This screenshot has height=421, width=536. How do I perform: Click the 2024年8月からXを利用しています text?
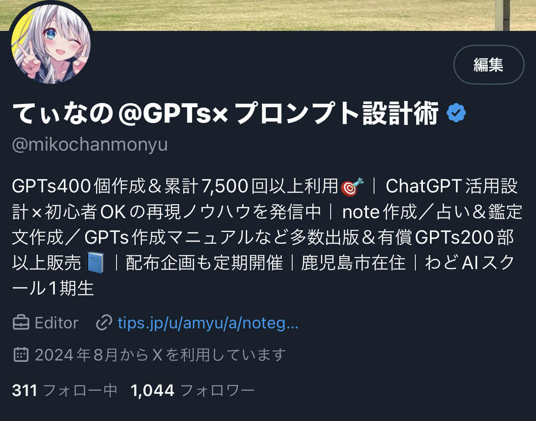(160, 355)
